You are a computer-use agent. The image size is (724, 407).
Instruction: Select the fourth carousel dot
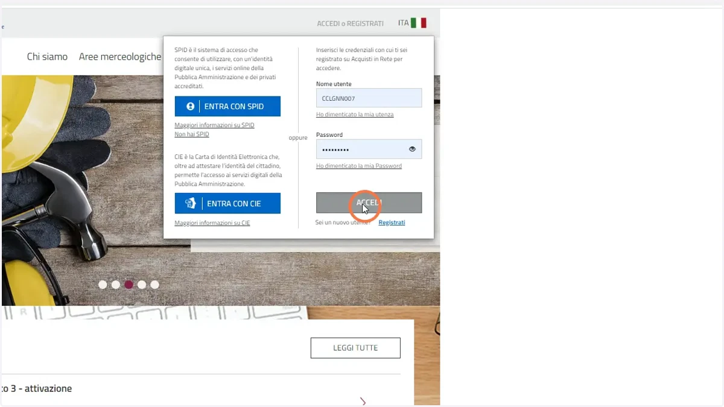coord(142,285)
